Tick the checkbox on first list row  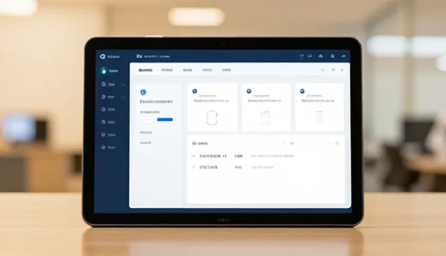194,156
